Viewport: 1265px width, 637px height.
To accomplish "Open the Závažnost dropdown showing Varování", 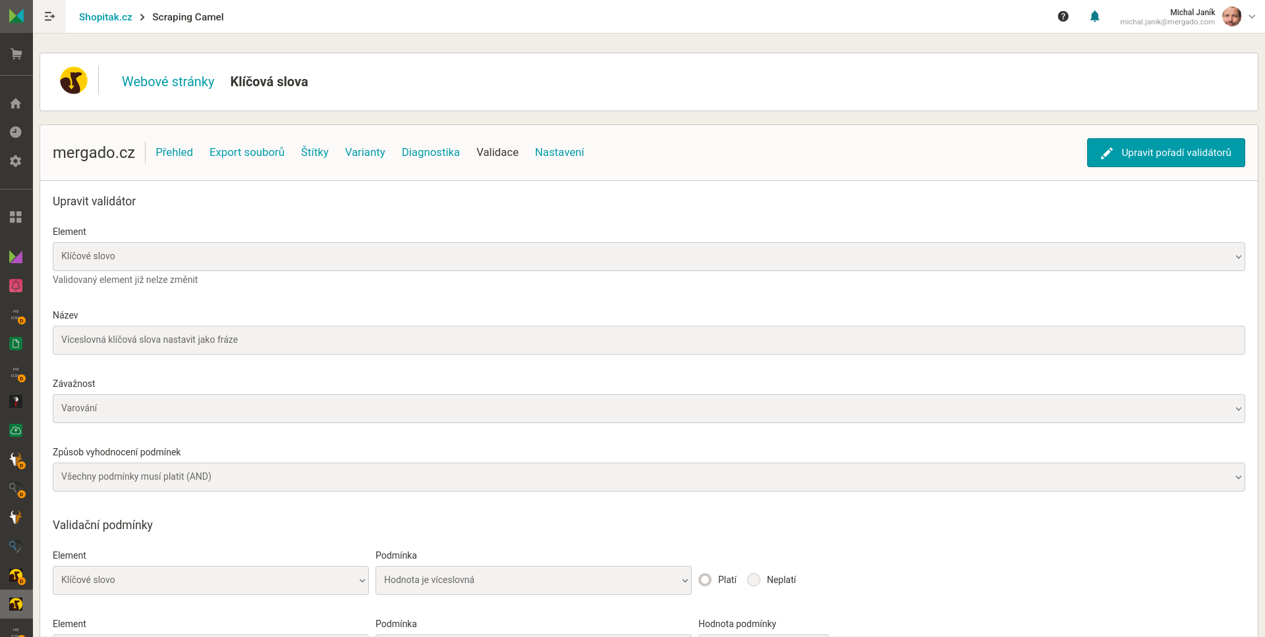I will pyautogui.click(x=648, y=409).
